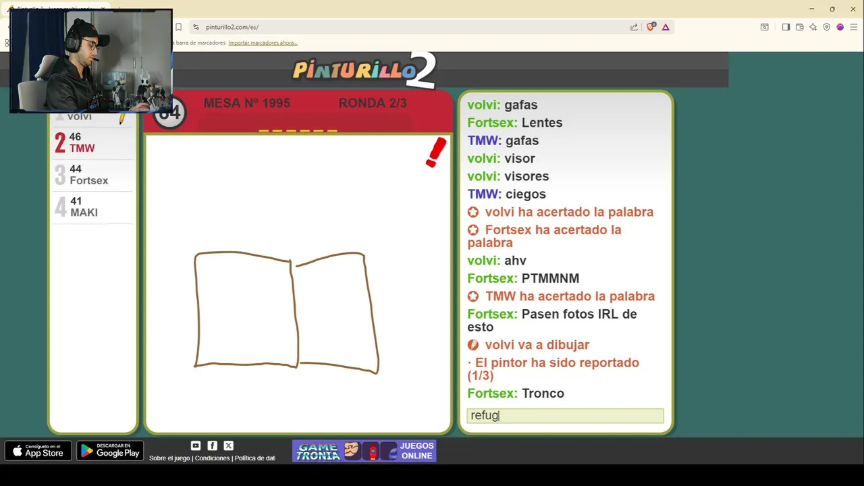
Task: Click the share page icon in address bar
Action: click(x=634, y=27)
